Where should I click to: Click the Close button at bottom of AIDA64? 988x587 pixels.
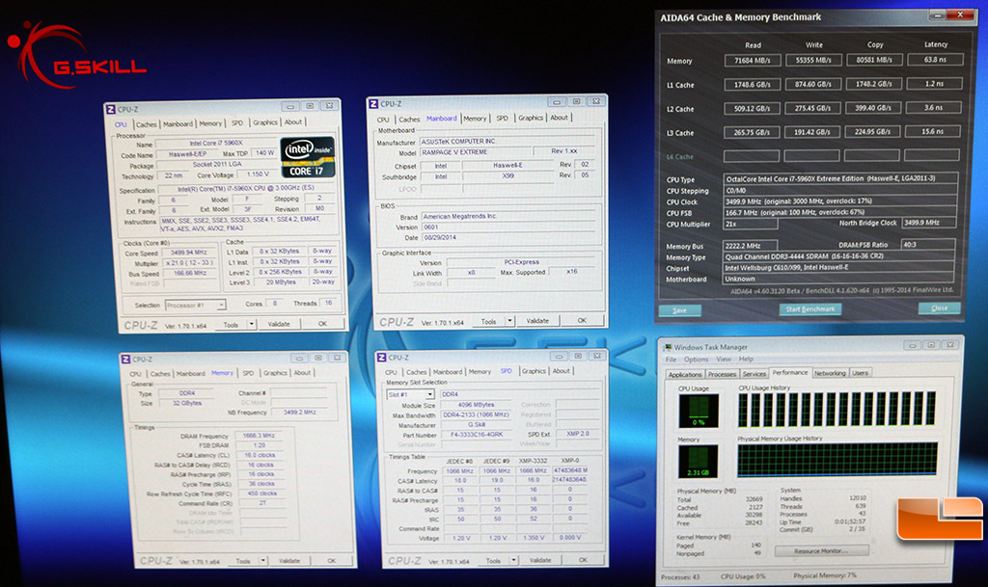click(x=939, y=307)
